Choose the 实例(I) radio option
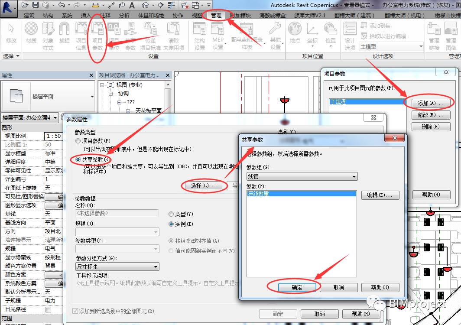 coord(171,224)
